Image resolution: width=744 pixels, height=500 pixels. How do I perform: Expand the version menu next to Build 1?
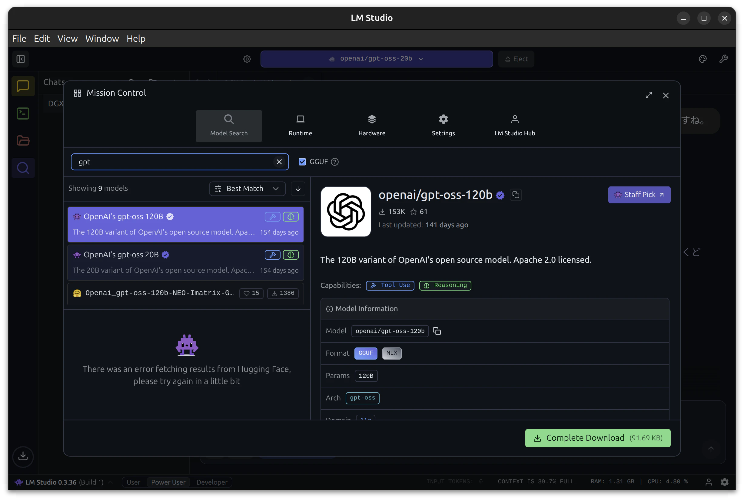click(x=110, y=482)
